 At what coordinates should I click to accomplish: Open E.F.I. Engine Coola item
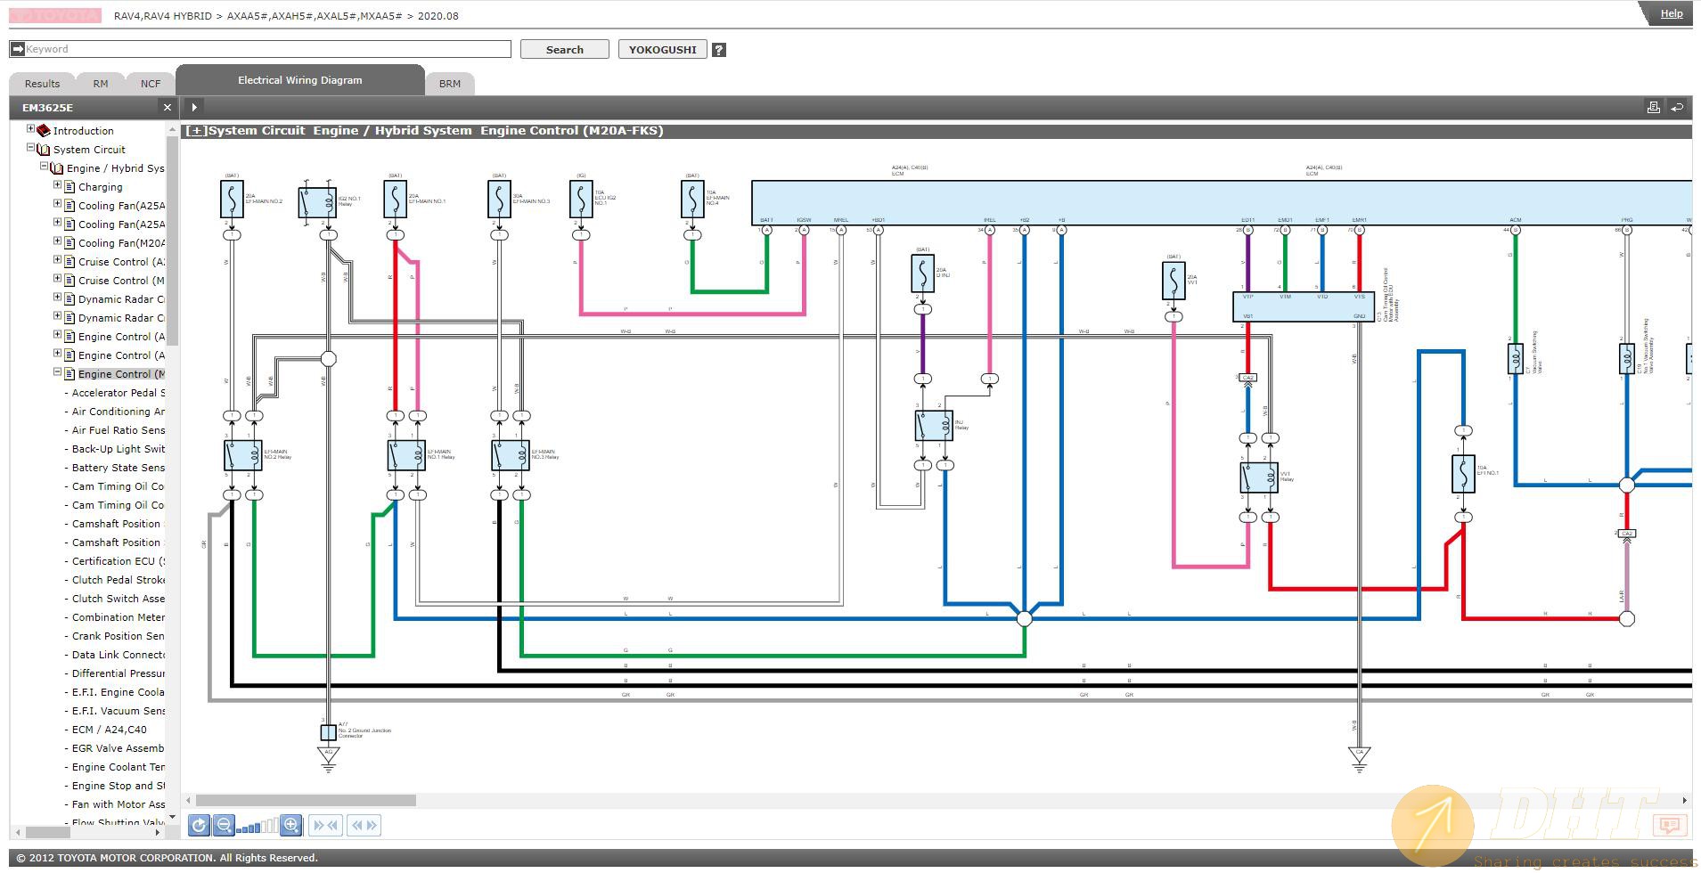(118, 692)
